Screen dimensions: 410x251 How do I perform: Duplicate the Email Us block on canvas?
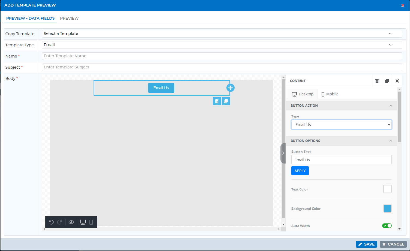tap(226, 101)
